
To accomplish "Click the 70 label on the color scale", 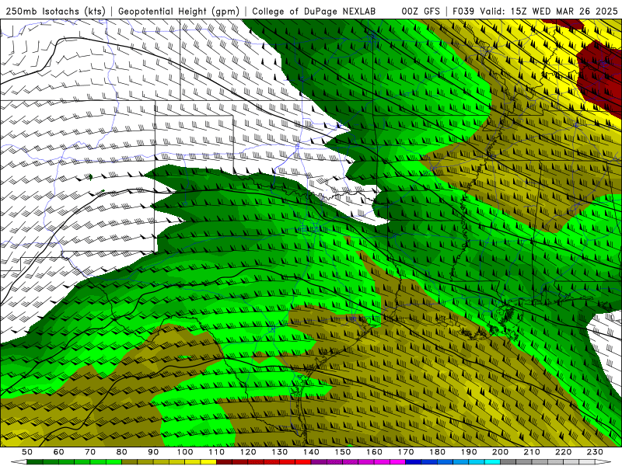I will pyautogui.click(x=90, y=452).
